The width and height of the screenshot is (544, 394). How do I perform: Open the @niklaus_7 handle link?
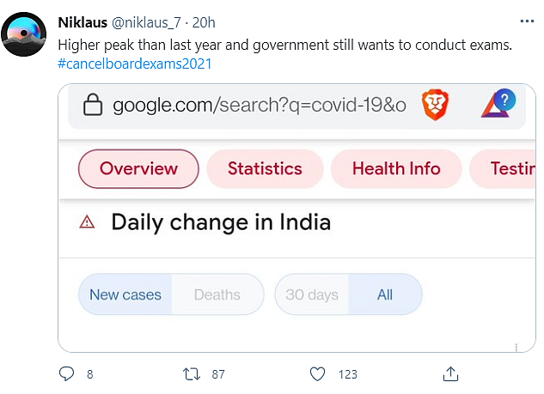(146, 22)
